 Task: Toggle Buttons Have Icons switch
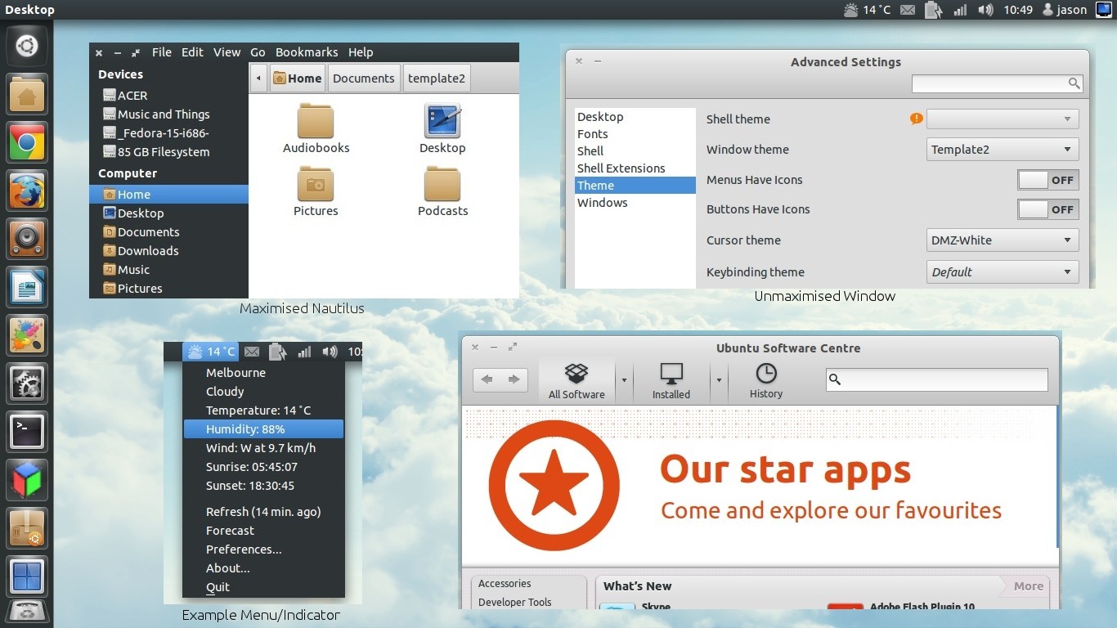[x=1047, y=209]
